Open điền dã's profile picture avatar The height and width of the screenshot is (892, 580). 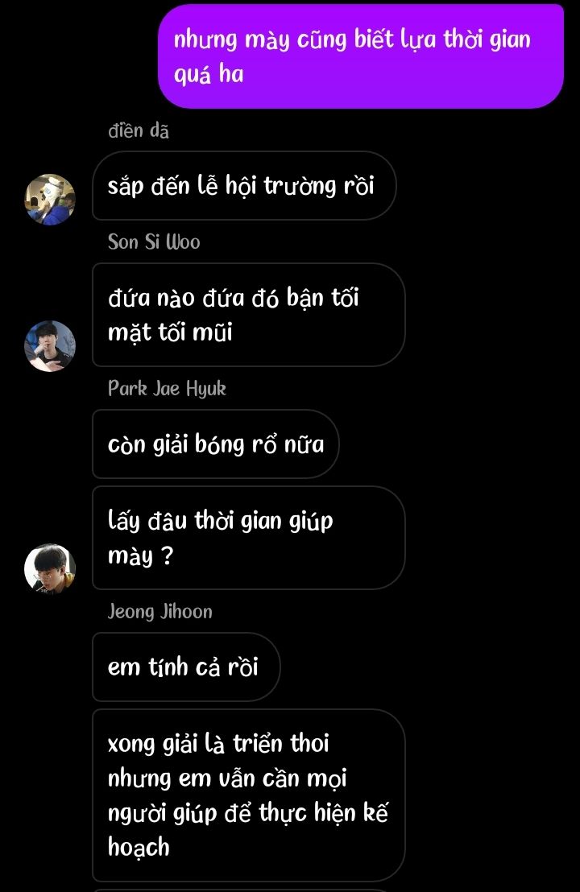[49, 200]
